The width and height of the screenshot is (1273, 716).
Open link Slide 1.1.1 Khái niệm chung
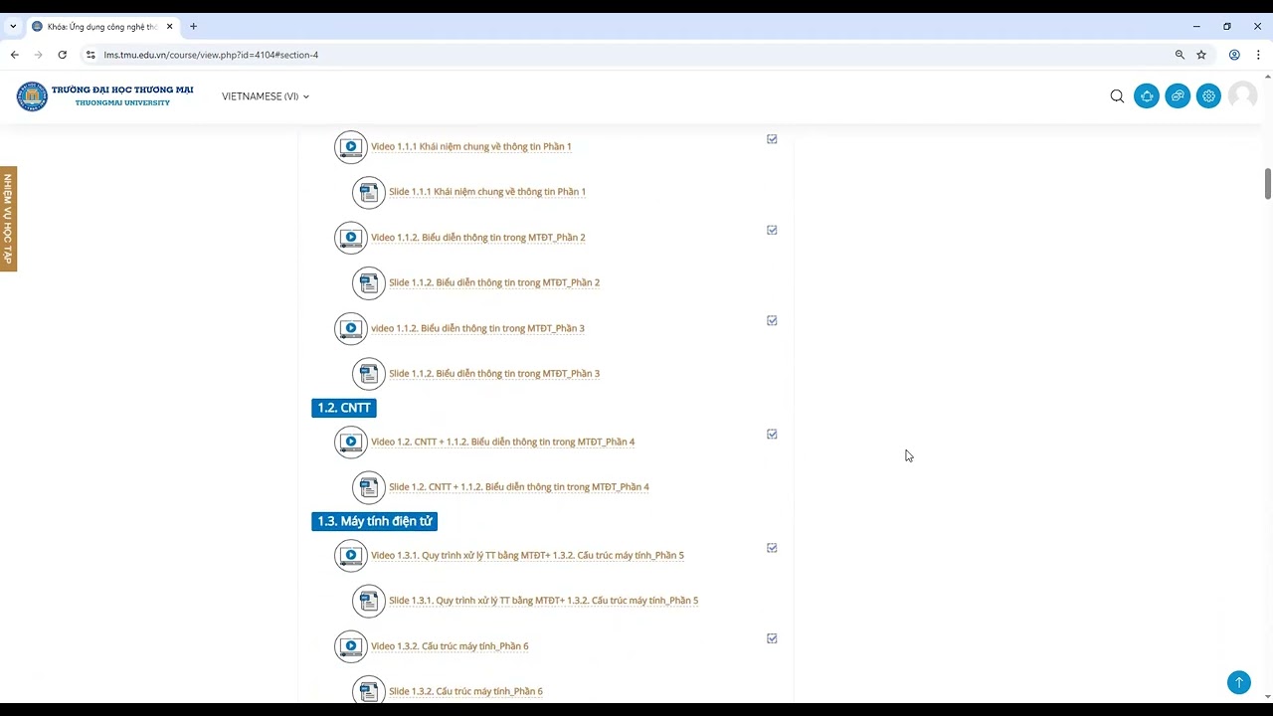(487, 192)
